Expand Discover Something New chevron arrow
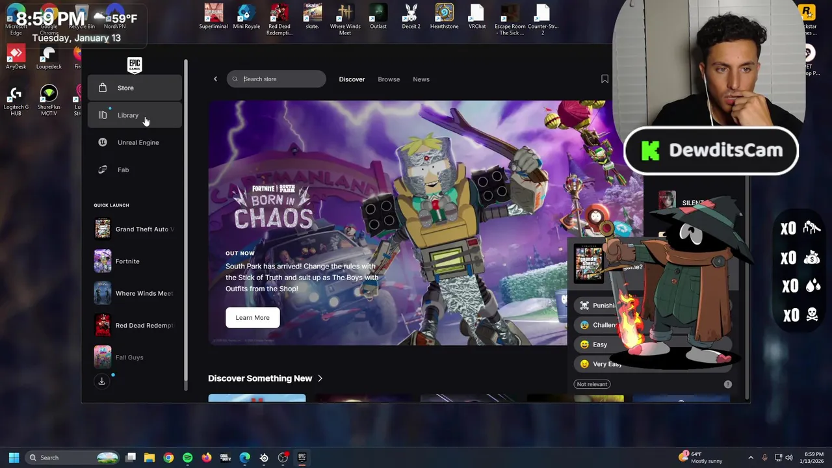The image size is (832, 468). (320, 378)
